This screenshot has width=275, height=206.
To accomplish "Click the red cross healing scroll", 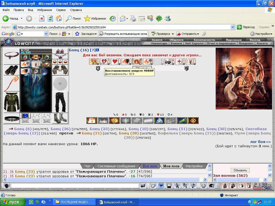I will tap(179, 61).
